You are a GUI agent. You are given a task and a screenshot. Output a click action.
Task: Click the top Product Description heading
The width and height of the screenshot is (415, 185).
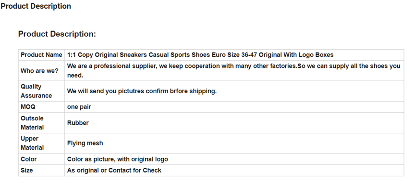pos(36,6)
